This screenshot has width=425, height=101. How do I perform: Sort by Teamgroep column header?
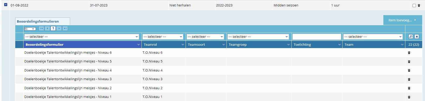pyautogui.click(x=238, y=44)
